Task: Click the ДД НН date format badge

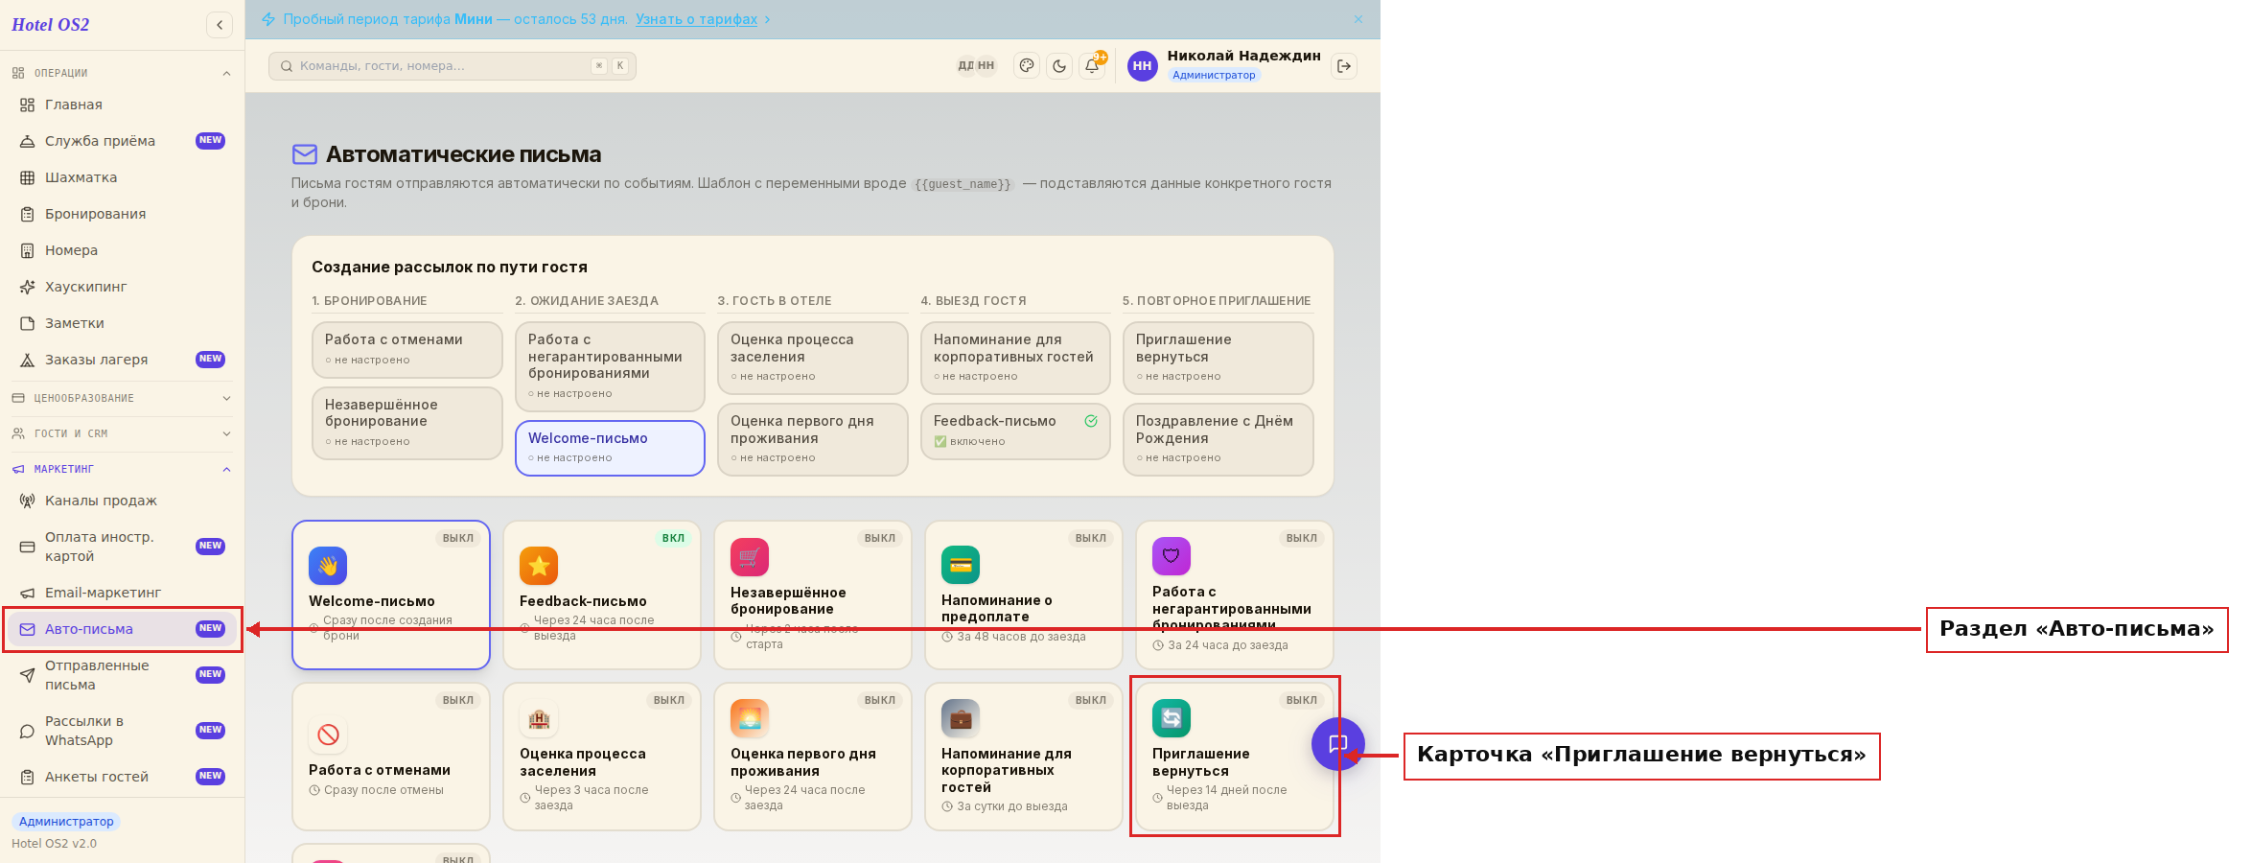Action: [x=976, y=66]
